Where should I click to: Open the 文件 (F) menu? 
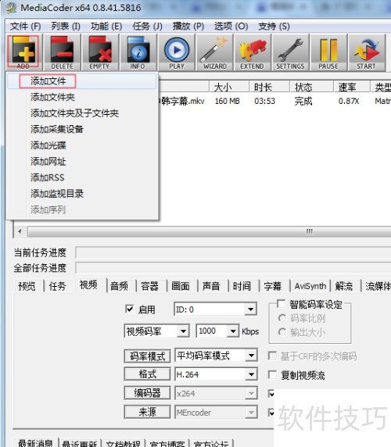pos(25,27)
